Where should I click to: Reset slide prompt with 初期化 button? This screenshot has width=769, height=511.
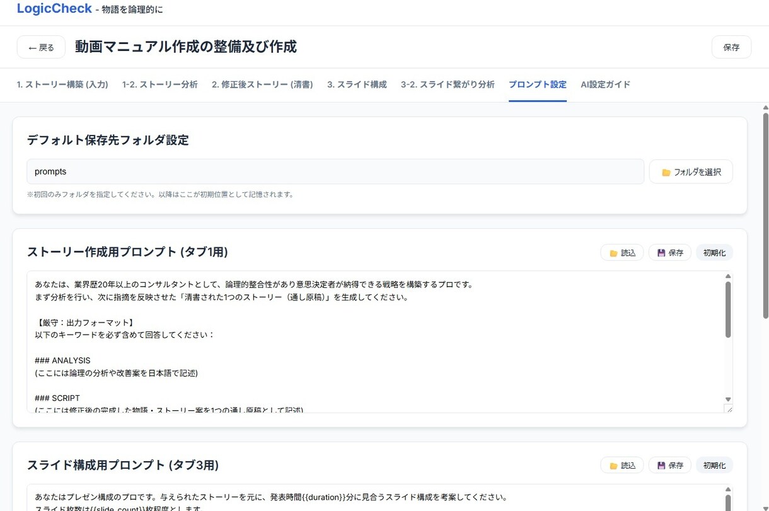[x=714, y=466]
